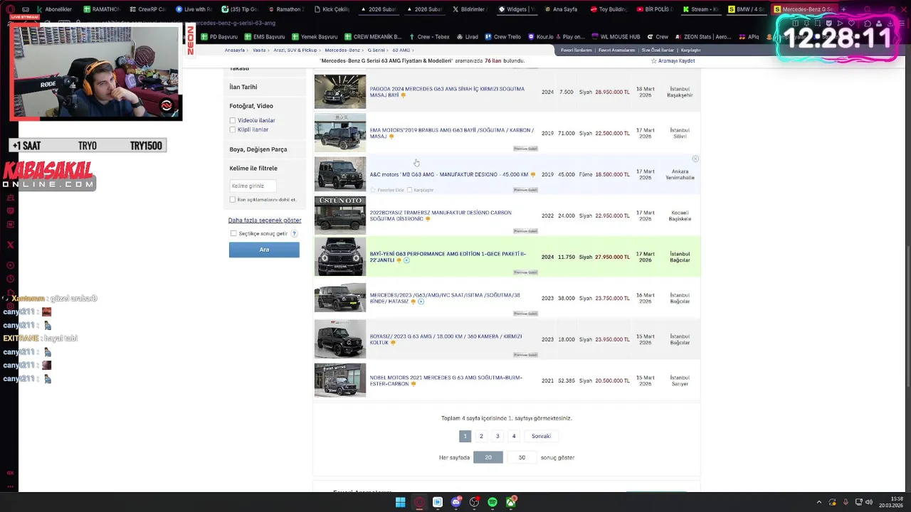Image resolution: width=911 pixels, height=512 pixels.
Task: Open thumbnail of NOBEL MOTORS 2021 listing
Action: pyautogui.click(x=340, y=380)
